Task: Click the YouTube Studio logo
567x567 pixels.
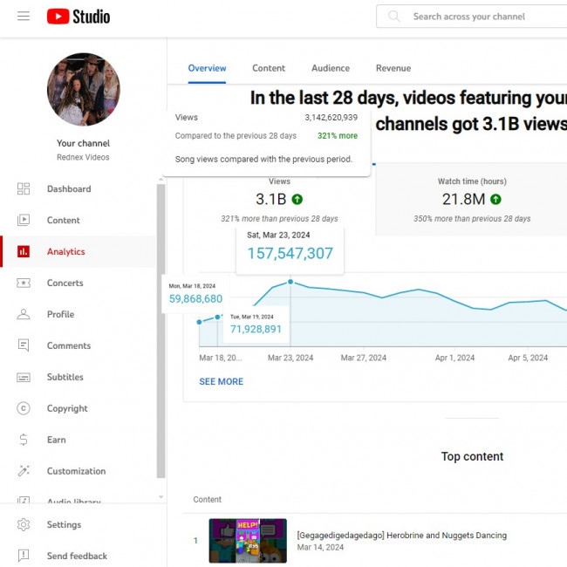Action: [79, 17]
